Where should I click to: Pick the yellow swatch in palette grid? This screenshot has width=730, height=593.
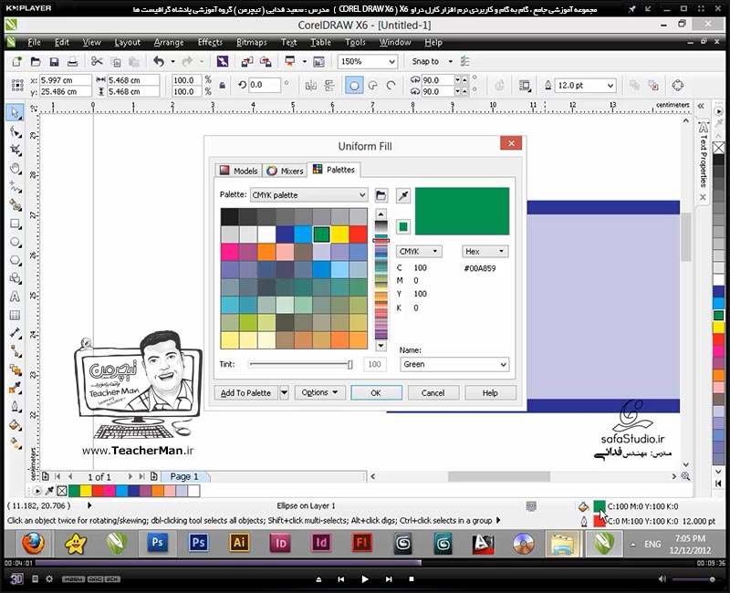(339, 234)
